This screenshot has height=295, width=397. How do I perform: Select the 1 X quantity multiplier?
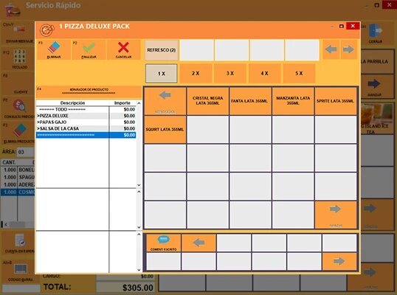(162, 73)
